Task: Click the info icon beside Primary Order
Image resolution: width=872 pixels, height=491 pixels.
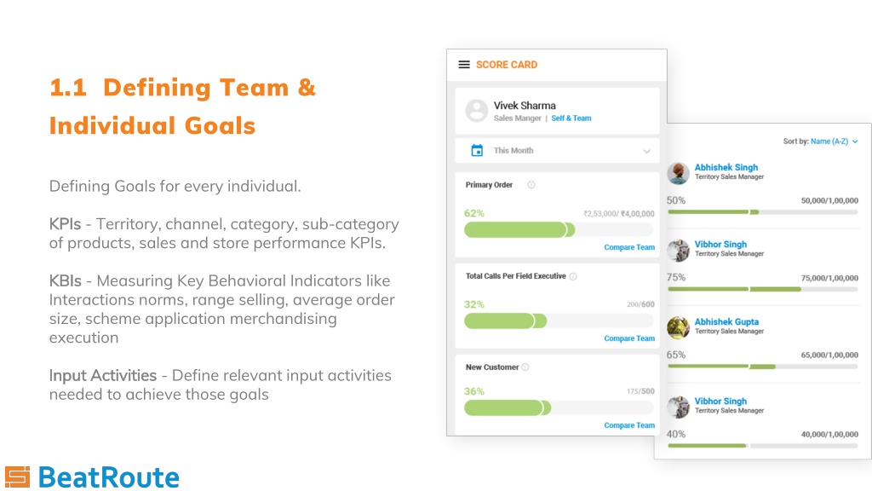Action: [x=531, y=185]
